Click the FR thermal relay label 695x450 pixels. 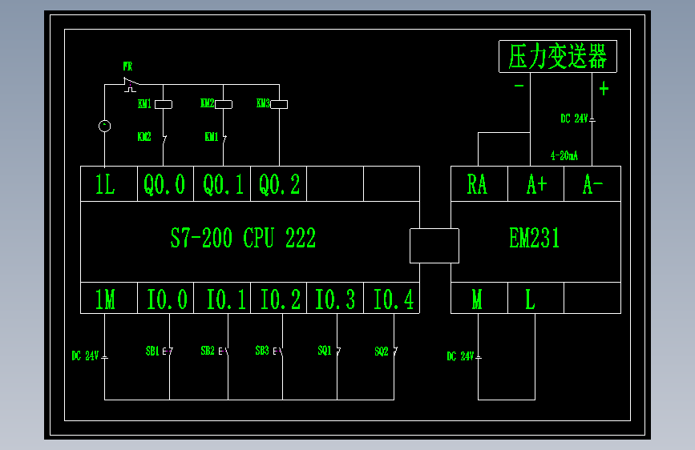pos(127,66)
